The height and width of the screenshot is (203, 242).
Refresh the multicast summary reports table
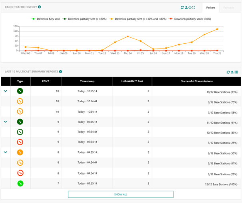[228, 72]
